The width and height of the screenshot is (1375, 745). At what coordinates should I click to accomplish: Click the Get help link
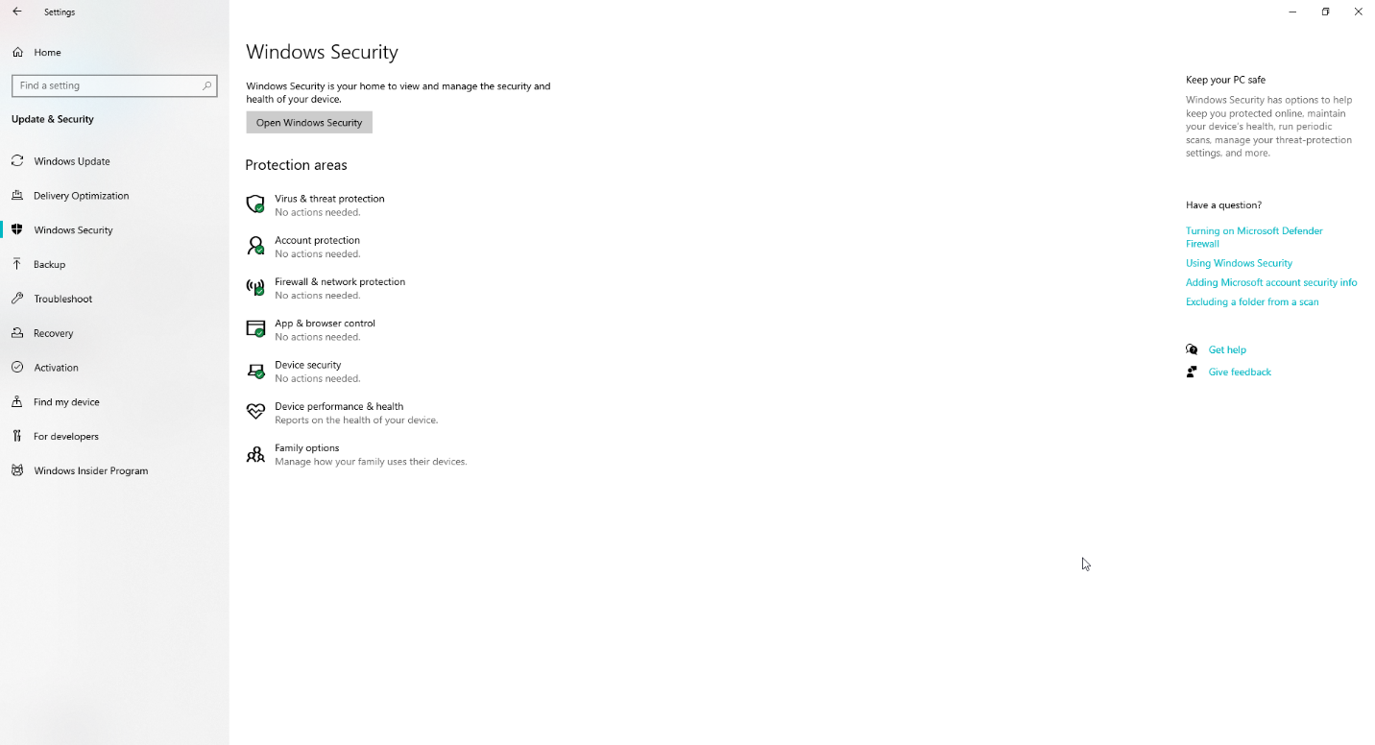[1227, 350]
